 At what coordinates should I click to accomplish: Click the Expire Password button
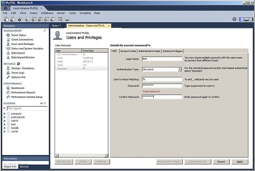[x=198, y=161]
